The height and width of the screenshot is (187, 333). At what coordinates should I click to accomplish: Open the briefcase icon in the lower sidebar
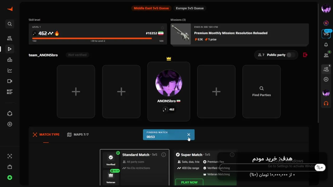point(10,167)
